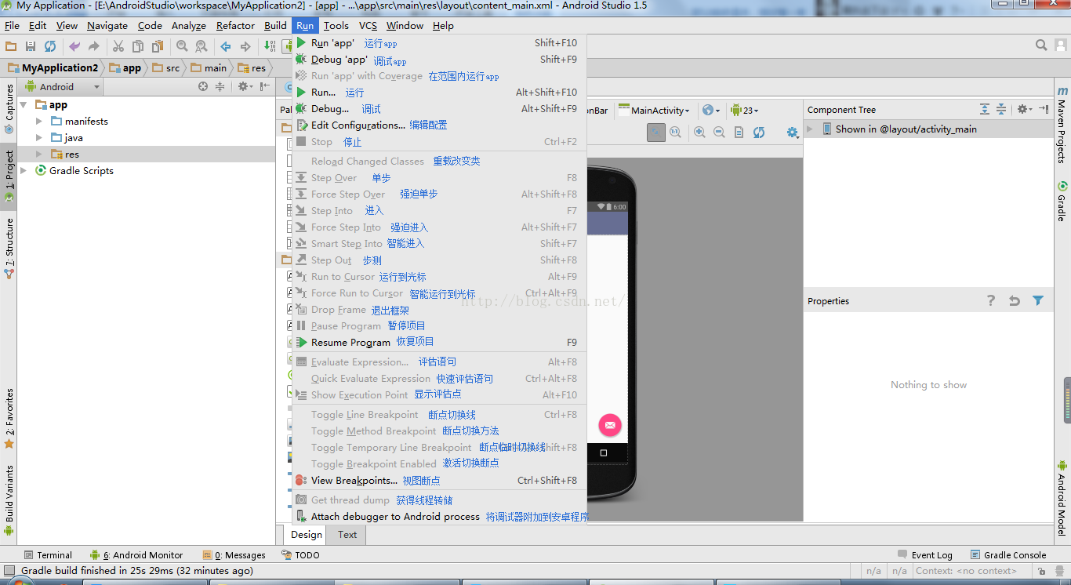Switch to the Design editor tab

click(x=307, y=535)
